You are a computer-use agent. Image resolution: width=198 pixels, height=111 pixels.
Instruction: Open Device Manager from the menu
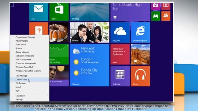click(30, 52)
